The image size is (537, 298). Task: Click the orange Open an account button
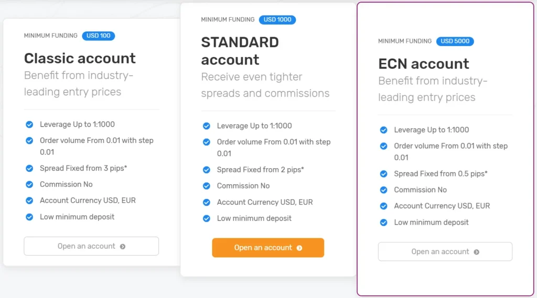267,248
